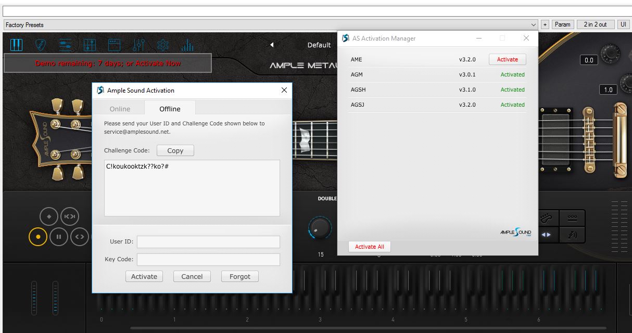Click the plus button next to presets

(x=545, y=24)
